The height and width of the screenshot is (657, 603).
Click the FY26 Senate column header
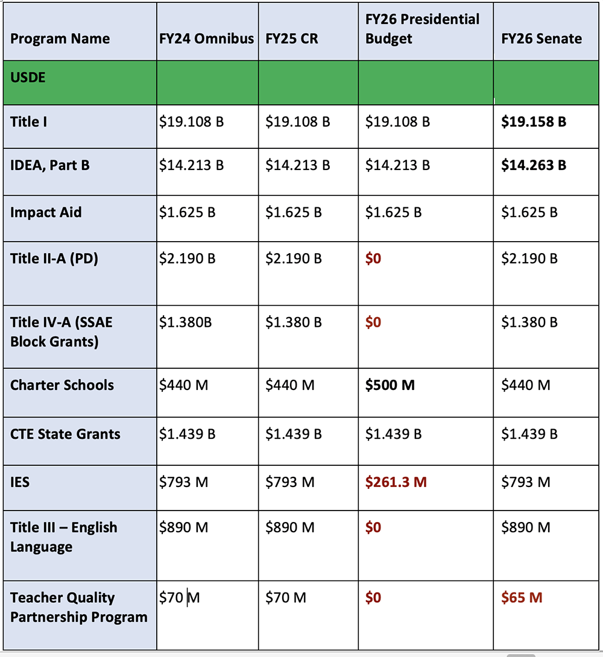tap(541, 39)
